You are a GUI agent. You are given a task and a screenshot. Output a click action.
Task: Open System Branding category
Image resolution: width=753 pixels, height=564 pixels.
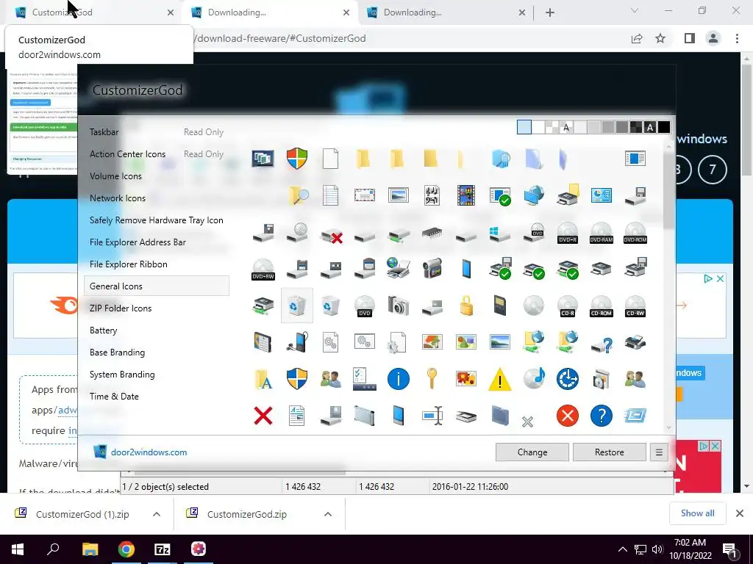point(122,375)
